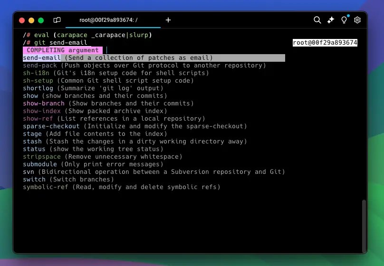Open the lightbulb tips icon

[x=344, y=20]
